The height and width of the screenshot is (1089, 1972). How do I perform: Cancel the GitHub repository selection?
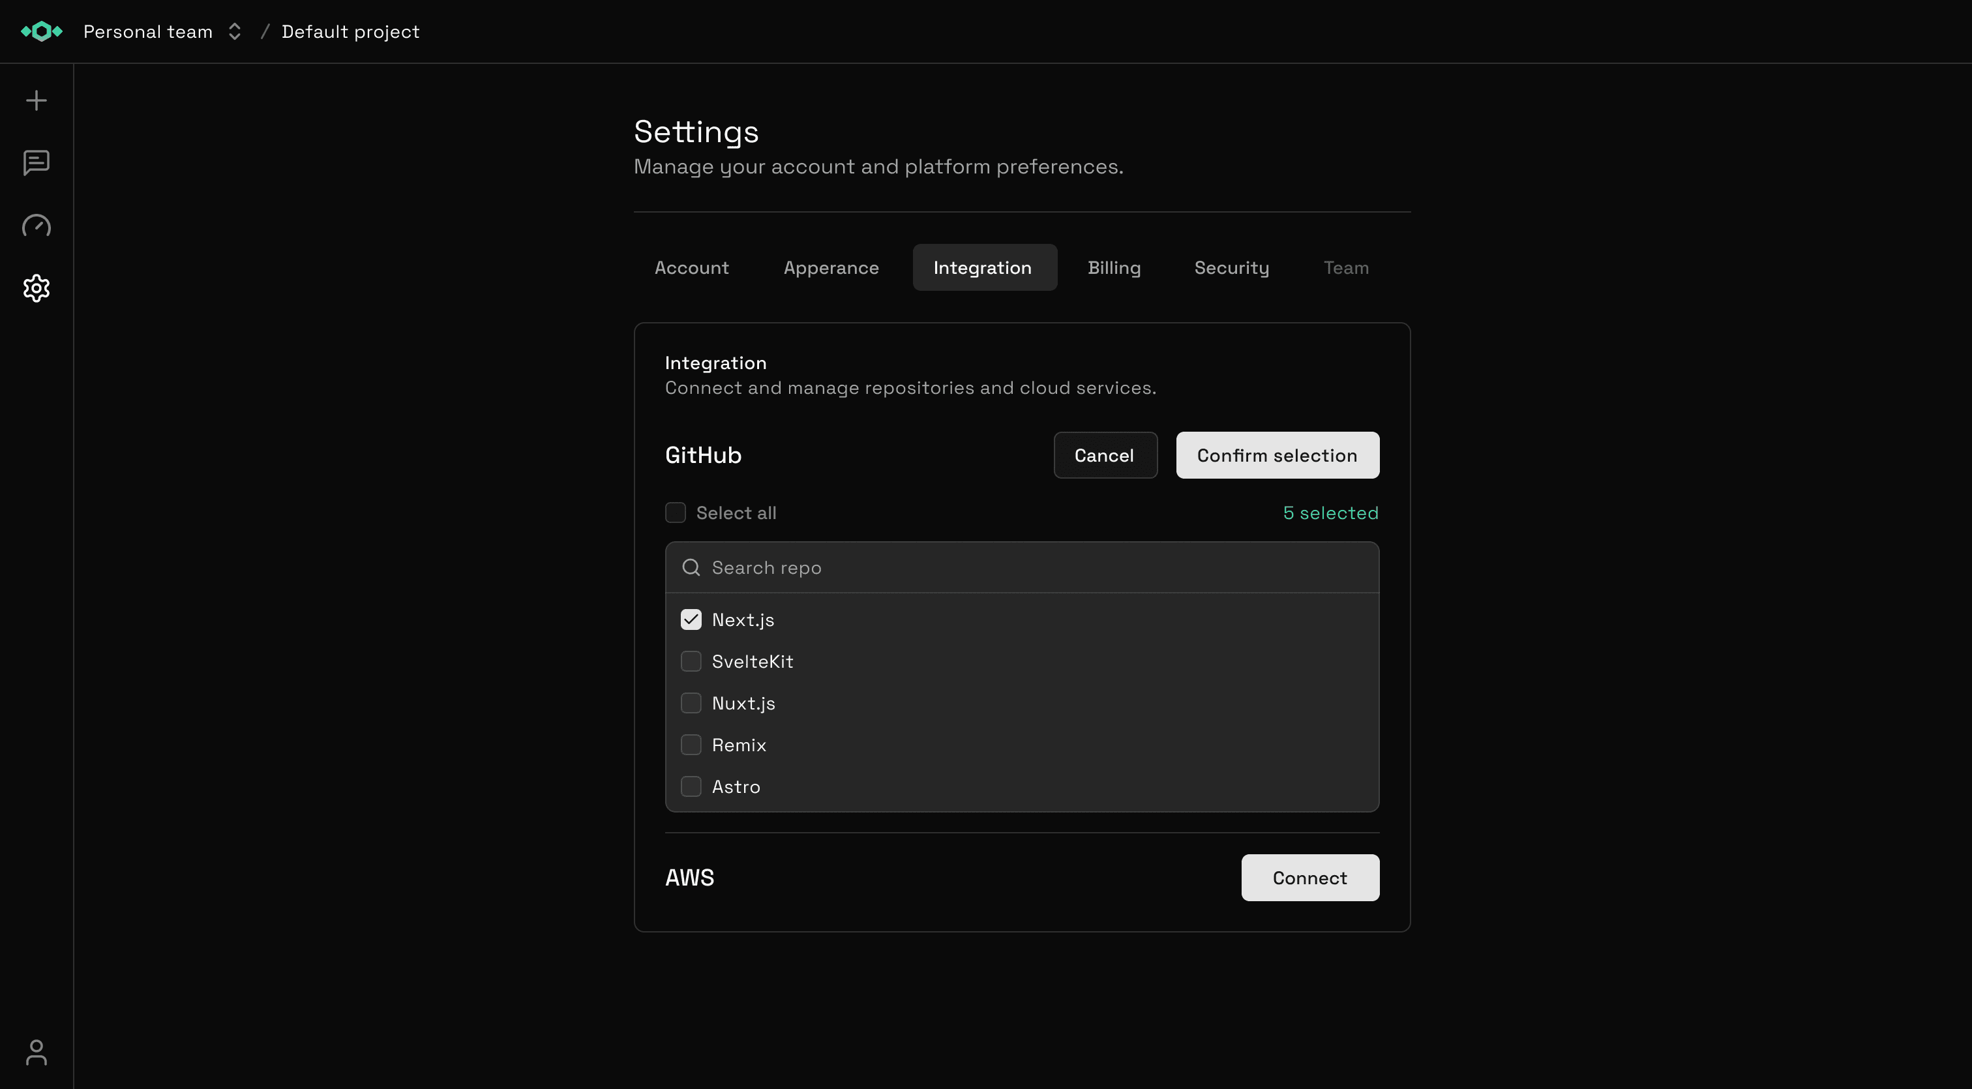[1105, 455]
